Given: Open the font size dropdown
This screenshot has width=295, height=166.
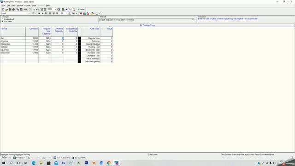Looking at the screenshot, I should click(x=35, y=13).
